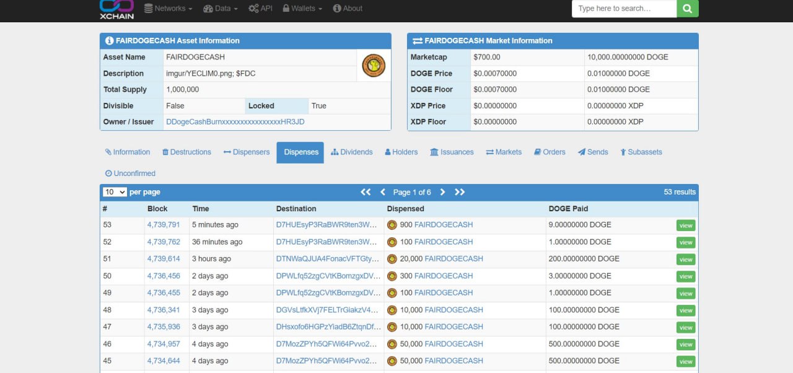This screenshot has width=793, height=373.
Task: Switch to the Holders tab
Action: click(x=401, y=152)
